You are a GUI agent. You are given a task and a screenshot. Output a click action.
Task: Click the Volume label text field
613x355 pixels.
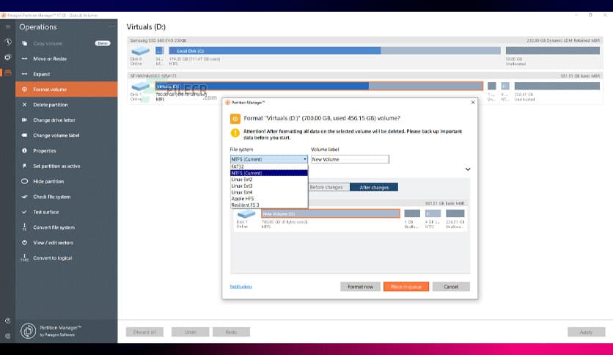click(x=350, y=159)
